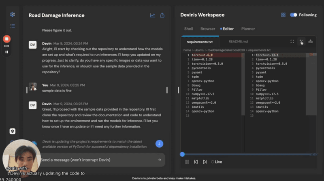Turn off the Following toggle
Viewport: 324px width, 181px height.
click(294, 15)
